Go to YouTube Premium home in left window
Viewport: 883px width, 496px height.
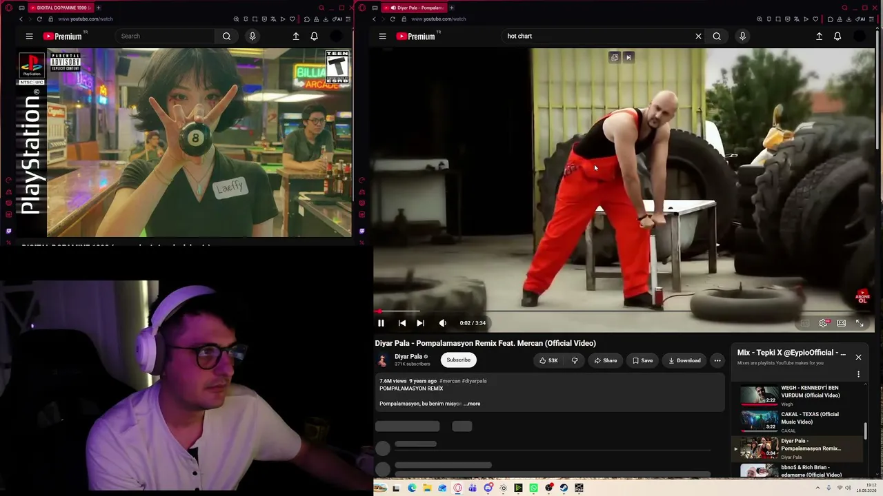(62, 37)
